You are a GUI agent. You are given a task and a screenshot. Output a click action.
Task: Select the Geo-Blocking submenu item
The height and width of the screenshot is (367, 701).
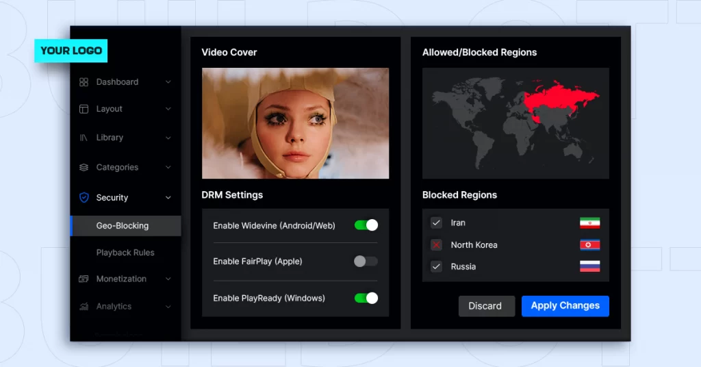pyautogui.click(x=126, y=226)
